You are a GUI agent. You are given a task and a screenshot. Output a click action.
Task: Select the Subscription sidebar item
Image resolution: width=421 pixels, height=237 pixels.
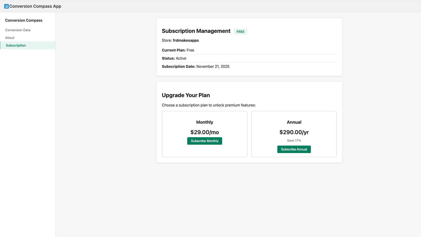coord(16,45)
